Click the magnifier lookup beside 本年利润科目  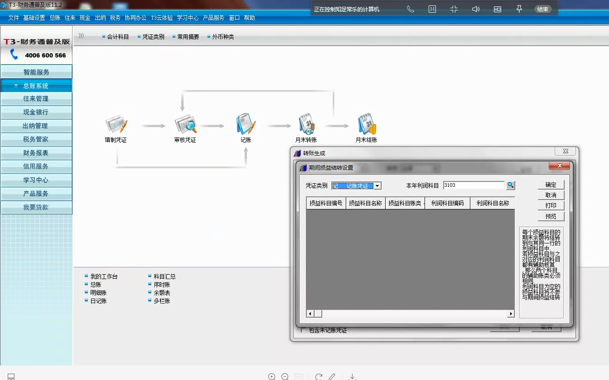tap(511, 185)
